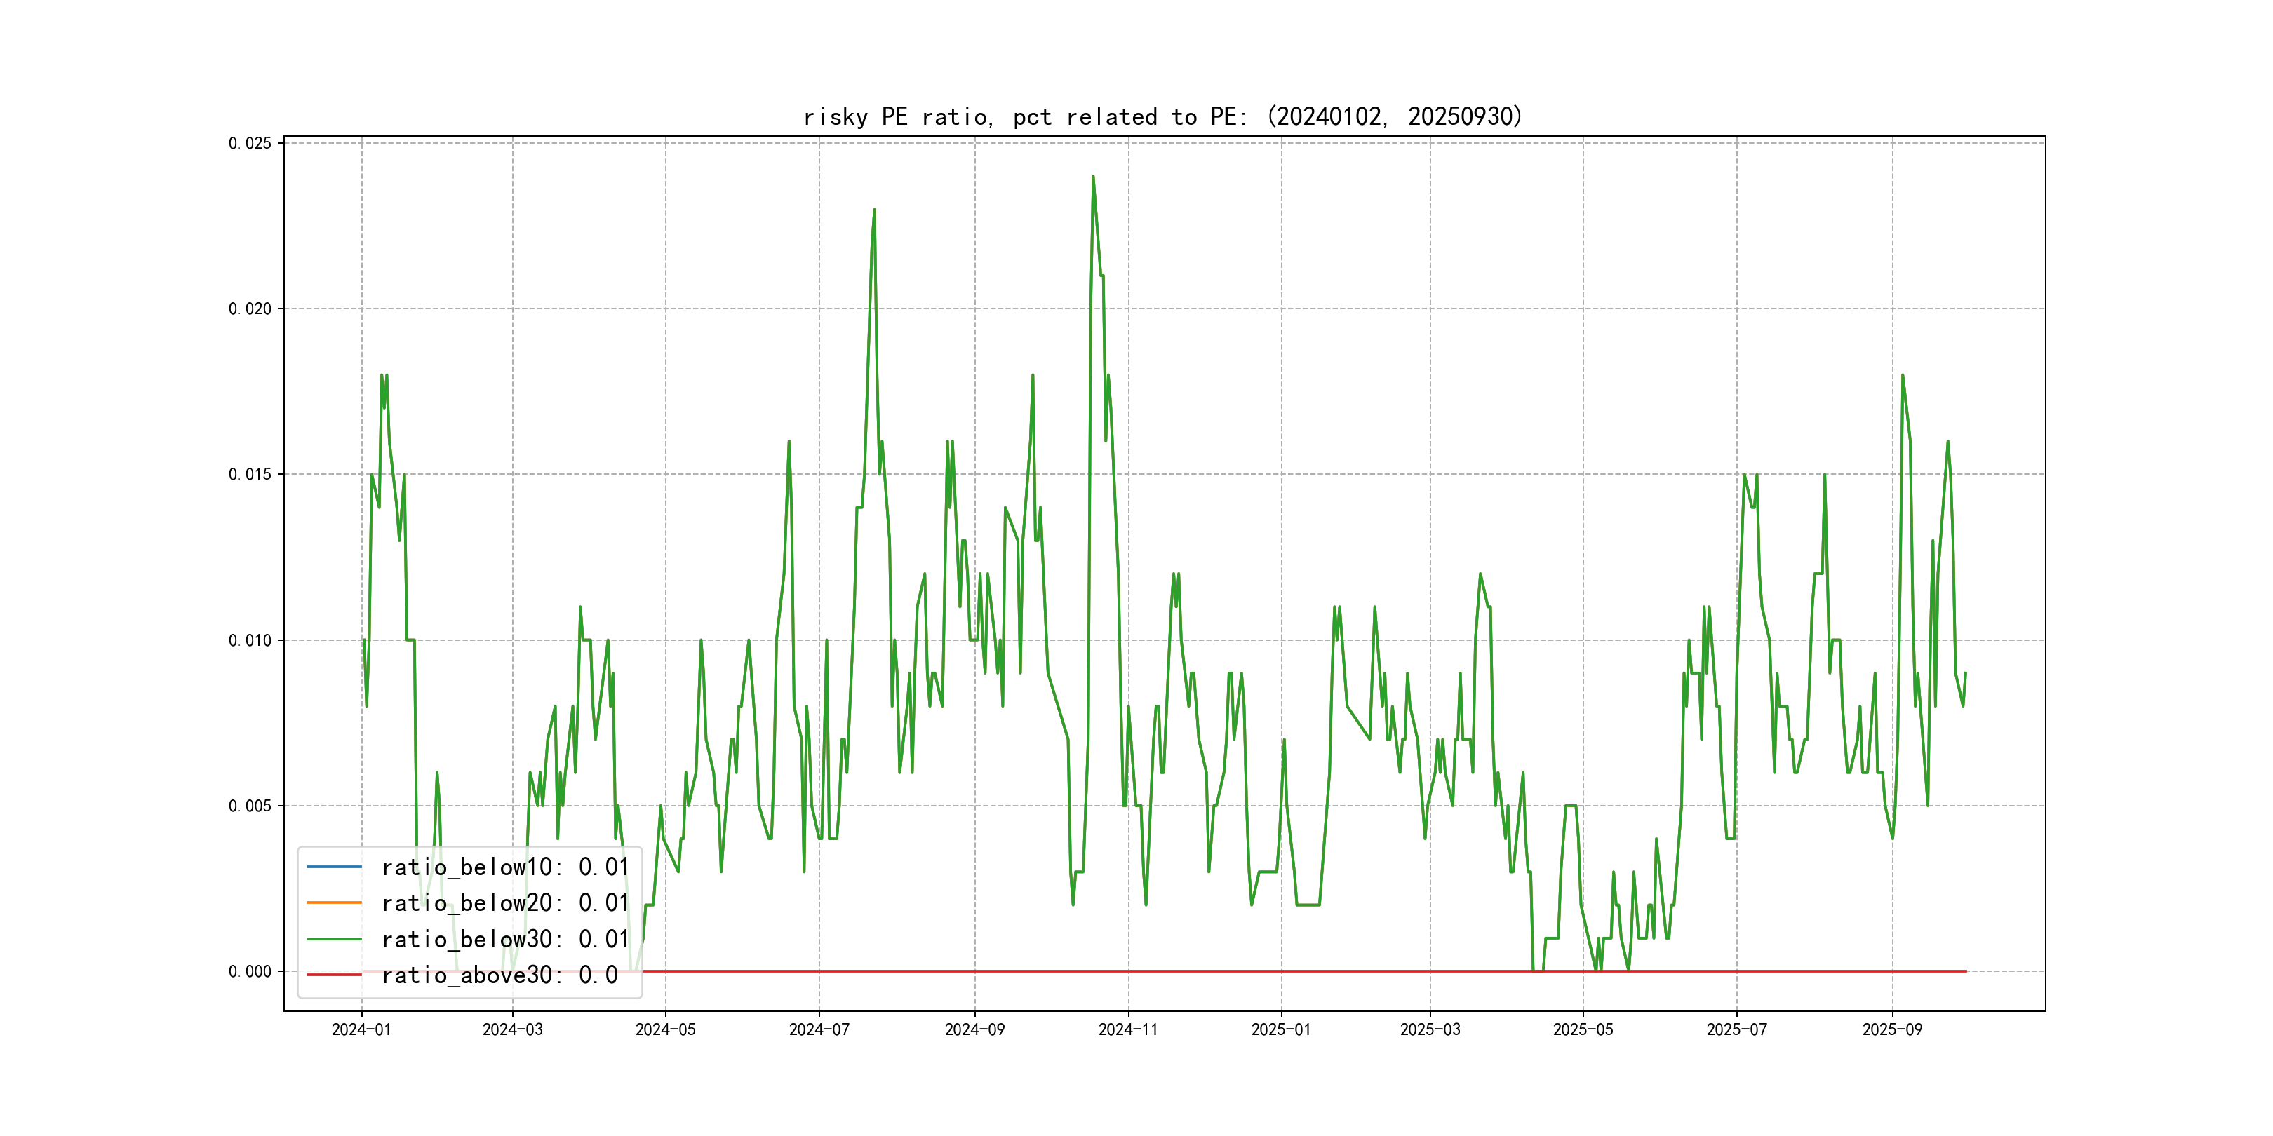The image size is (2273, 1136).
Task: Select the ratio_below30: 0.01 legend label
Action: tap(504, 940)
